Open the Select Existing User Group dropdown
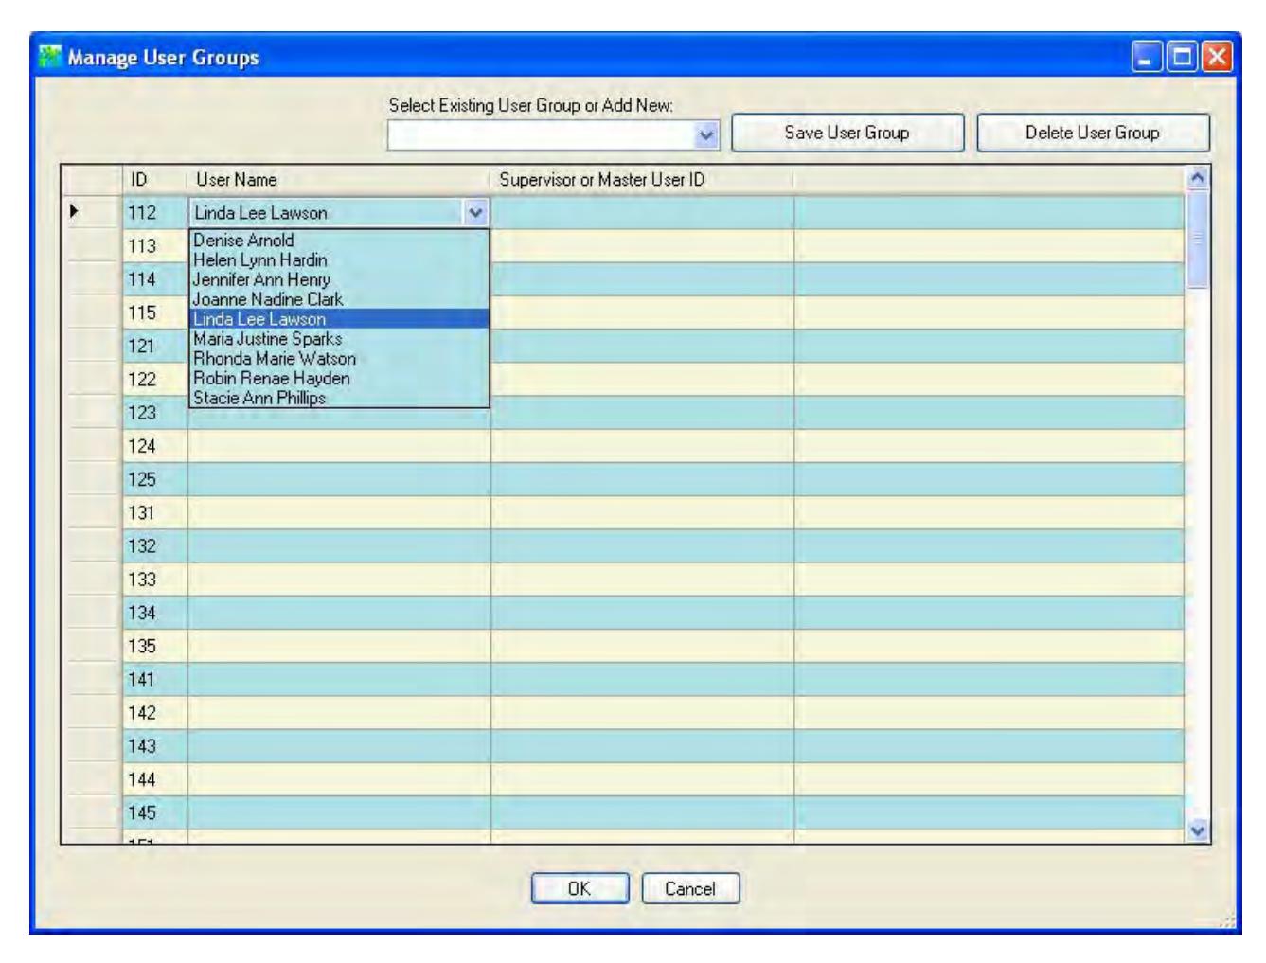 coord(705,135)
